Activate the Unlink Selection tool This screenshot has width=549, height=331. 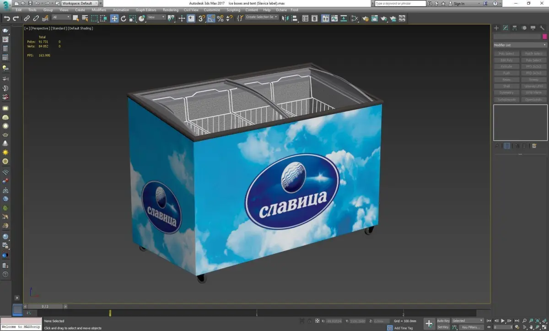(36, 19)
